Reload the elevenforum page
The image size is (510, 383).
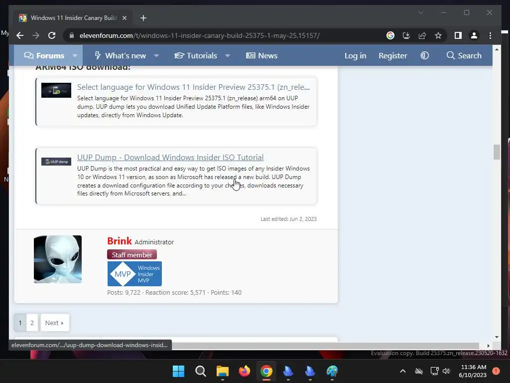click(x=52, y=35)
